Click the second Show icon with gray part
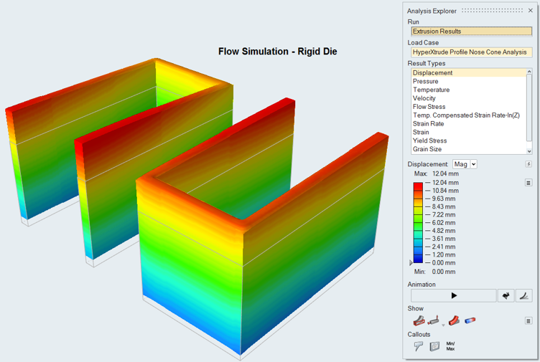The width and height of the screenshot is (540, 362). pyautogui.click(x=434, y=320)
